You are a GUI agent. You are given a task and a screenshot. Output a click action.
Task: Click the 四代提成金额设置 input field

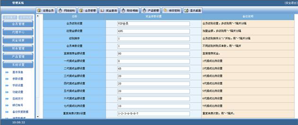click(x=154, y=84)
